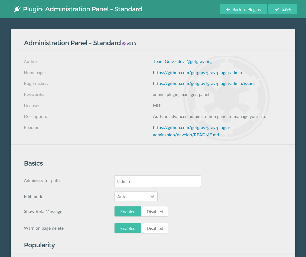Go back to Plugins list
This screenshot has width=306, height=257.
(243, 9)
